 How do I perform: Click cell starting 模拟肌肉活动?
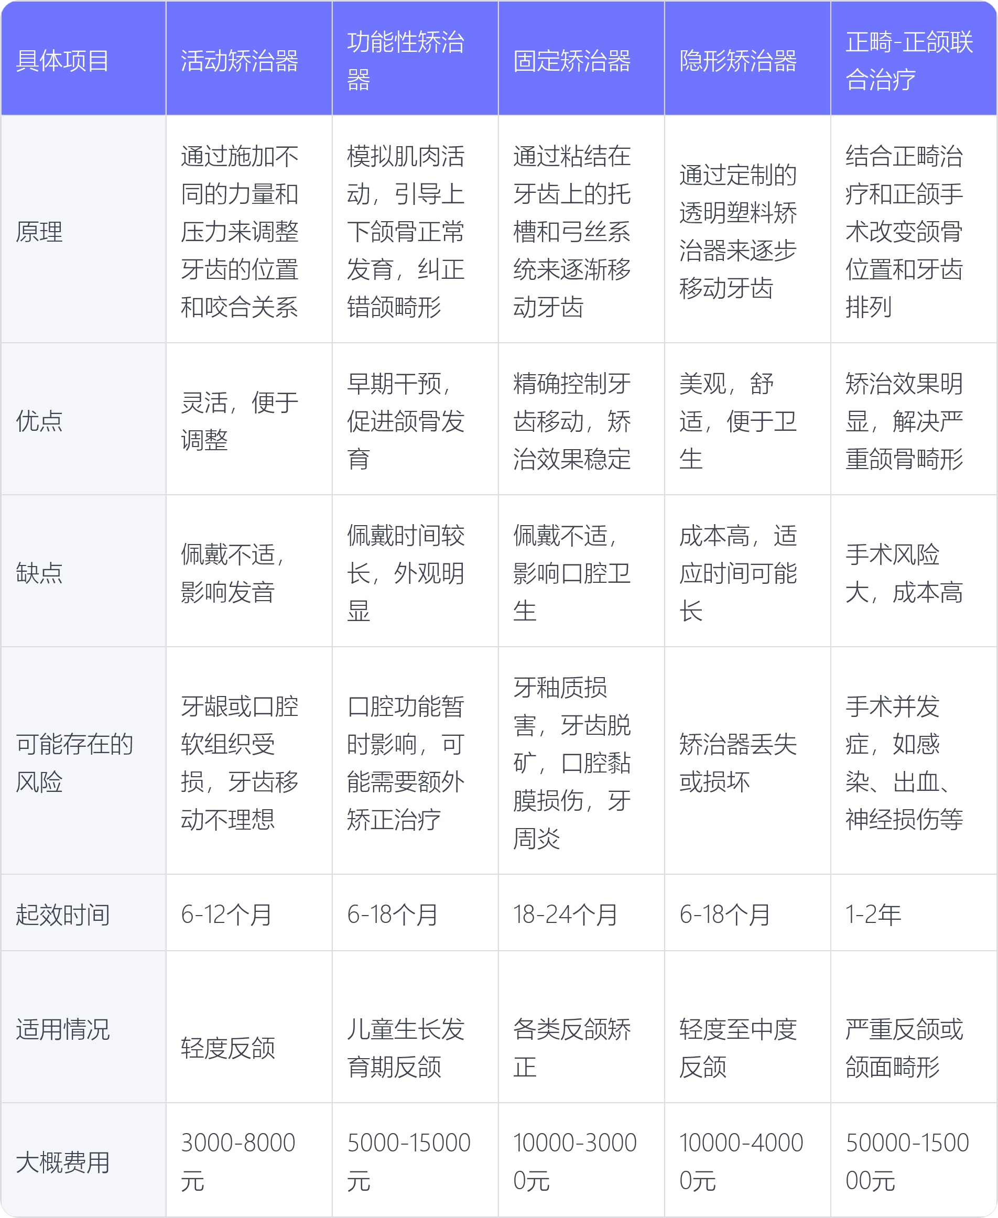pos(415,230)
